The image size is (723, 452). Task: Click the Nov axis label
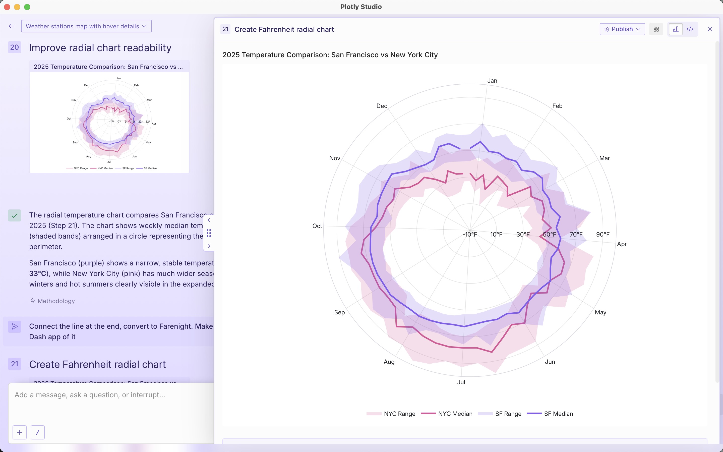tap(335, 158)
